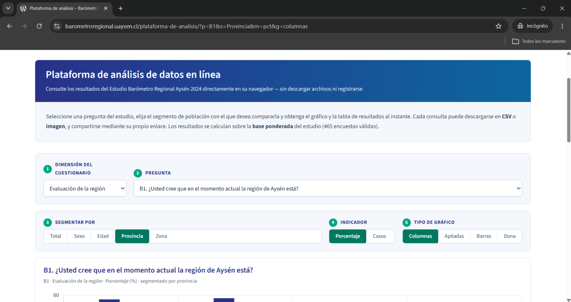This screenshot has height=302, width=571.
Task: Choose the Dona chart type
Action: pyautogui.click(x=510, y=236)
